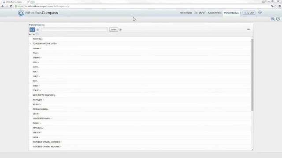Expand the ГЛАЗ chapter arrow
The width and height of the screenshot is (282, 158).
tap(39, 53)
